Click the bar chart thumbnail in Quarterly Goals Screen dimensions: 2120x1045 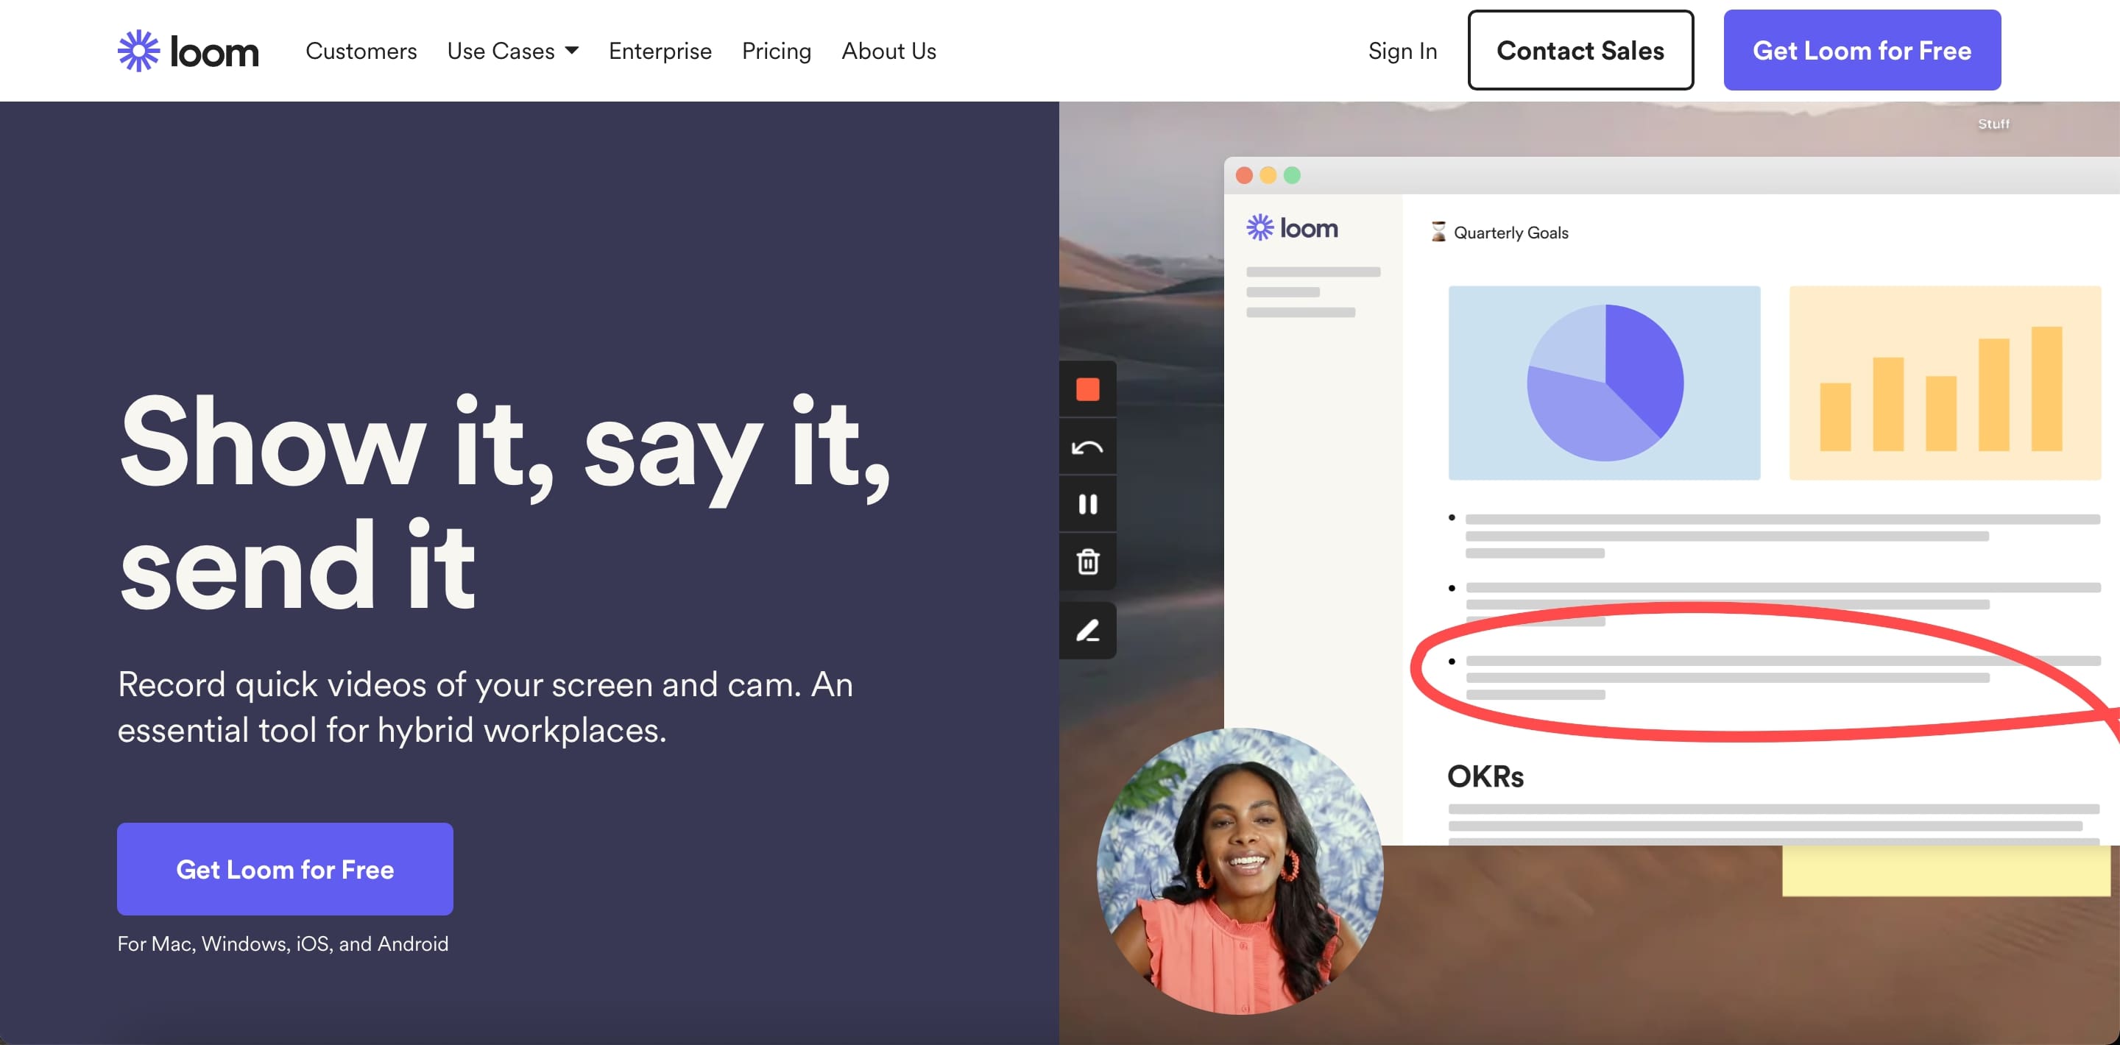(x=1945, y=383)
